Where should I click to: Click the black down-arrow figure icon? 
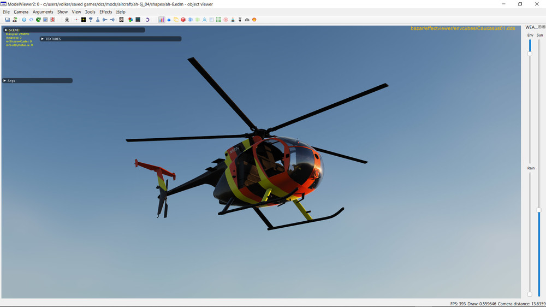(x=240, y=20)
